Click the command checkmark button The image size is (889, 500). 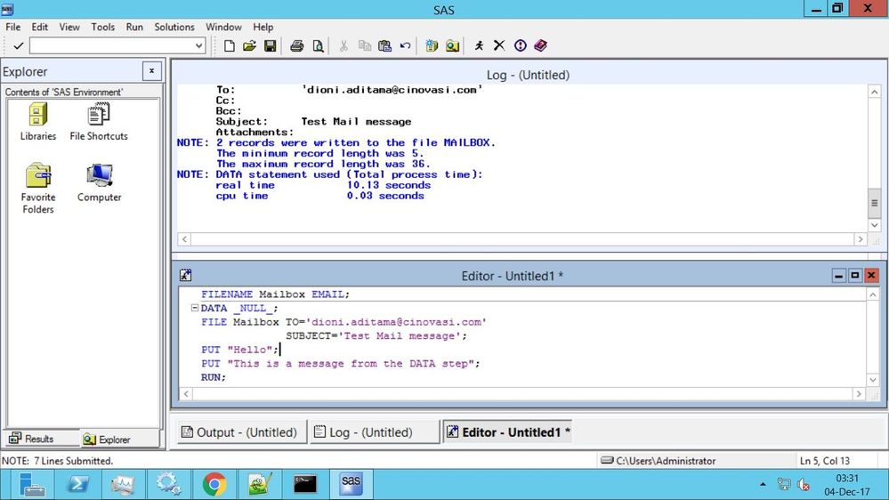point(18,45)
